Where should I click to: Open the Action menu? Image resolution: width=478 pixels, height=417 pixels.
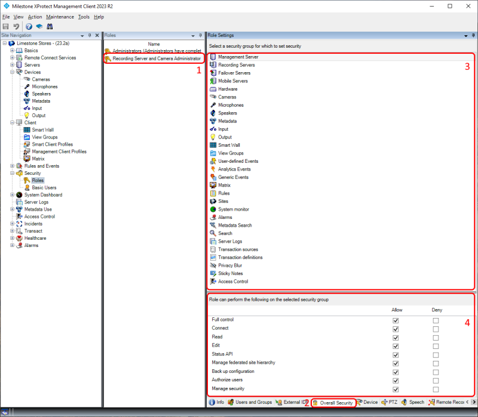[35, 17]
